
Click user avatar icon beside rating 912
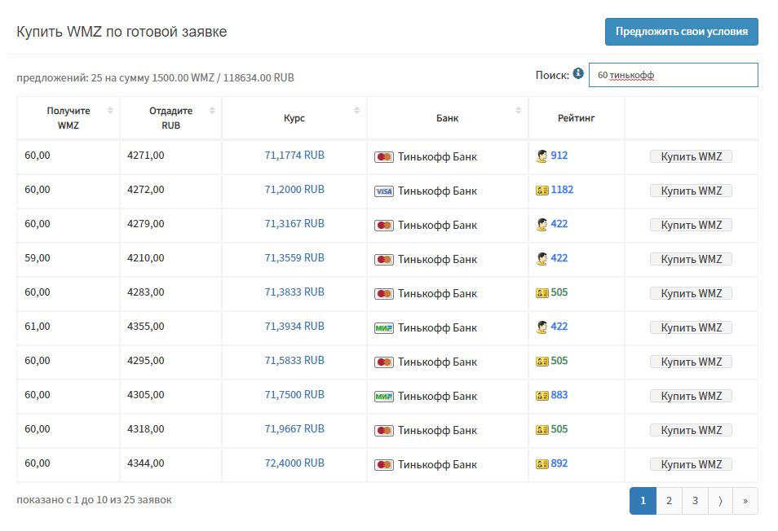(542, 156)
